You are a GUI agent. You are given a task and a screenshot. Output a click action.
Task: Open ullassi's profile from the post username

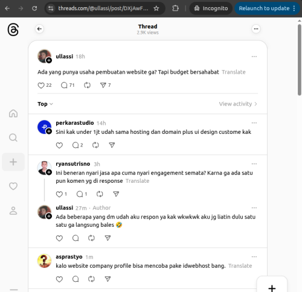pyautogui.click(x=65, y=57)
